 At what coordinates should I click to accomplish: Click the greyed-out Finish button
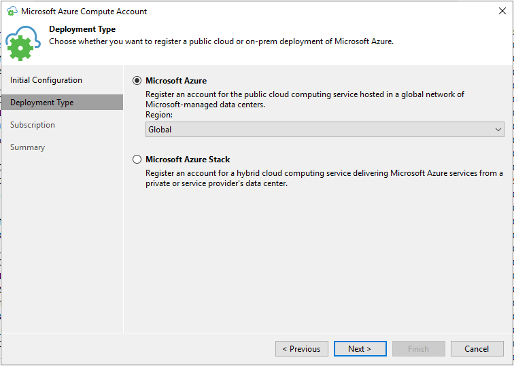[x=418, y=349]
